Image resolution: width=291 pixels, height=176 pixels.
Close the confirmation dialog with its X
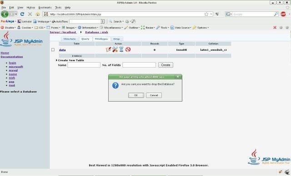[178, 77]
